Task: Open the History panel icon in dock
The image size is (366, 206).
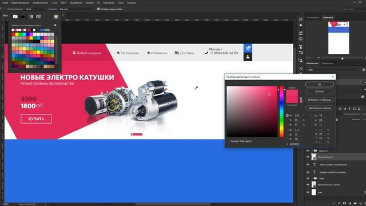Action: click(301, 19)
